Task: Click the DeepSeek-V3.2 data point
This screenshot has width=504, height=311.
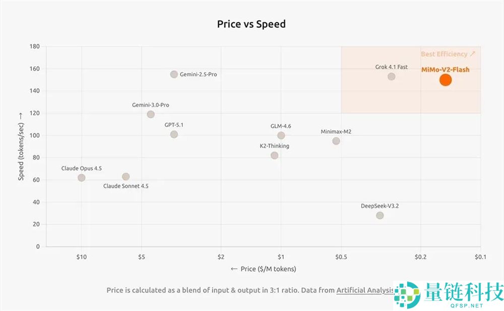Action: click(x=380, y=215)
